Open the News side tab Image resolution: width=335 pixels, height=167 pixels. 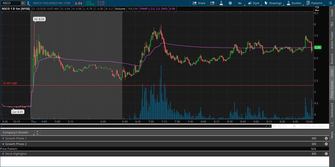332,134
